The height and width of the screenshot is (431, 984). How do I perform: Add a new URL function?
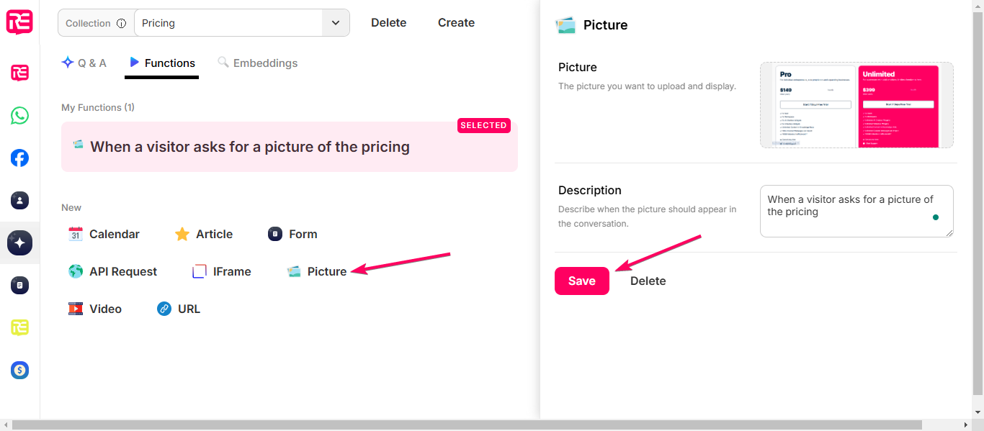click(179, 309)
